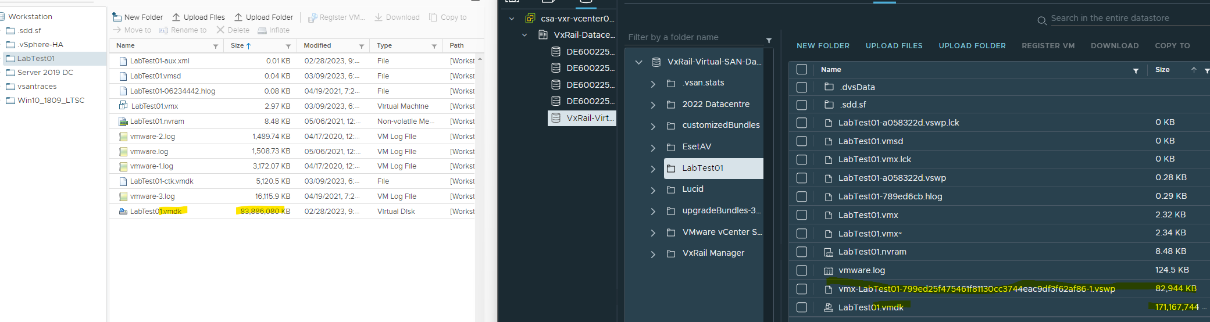Screen dimensions: 1210x322
Task: Click .dvsData folder icon in dark list
Action: (829, 87)
